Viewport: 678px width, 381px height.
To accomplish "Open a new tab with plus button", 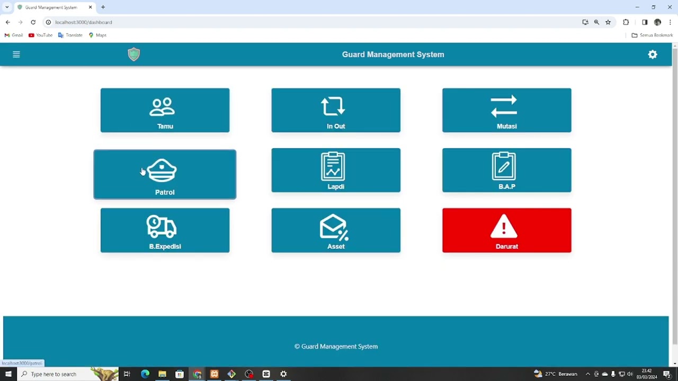I will (103, 7).
